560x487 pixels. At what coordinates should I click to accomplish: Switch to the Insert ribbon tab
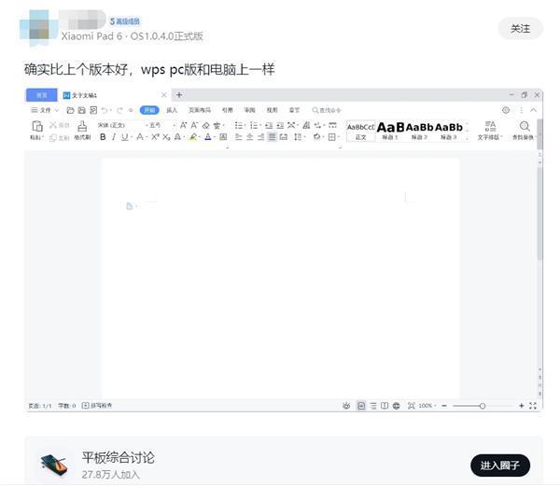click(172, 110)
